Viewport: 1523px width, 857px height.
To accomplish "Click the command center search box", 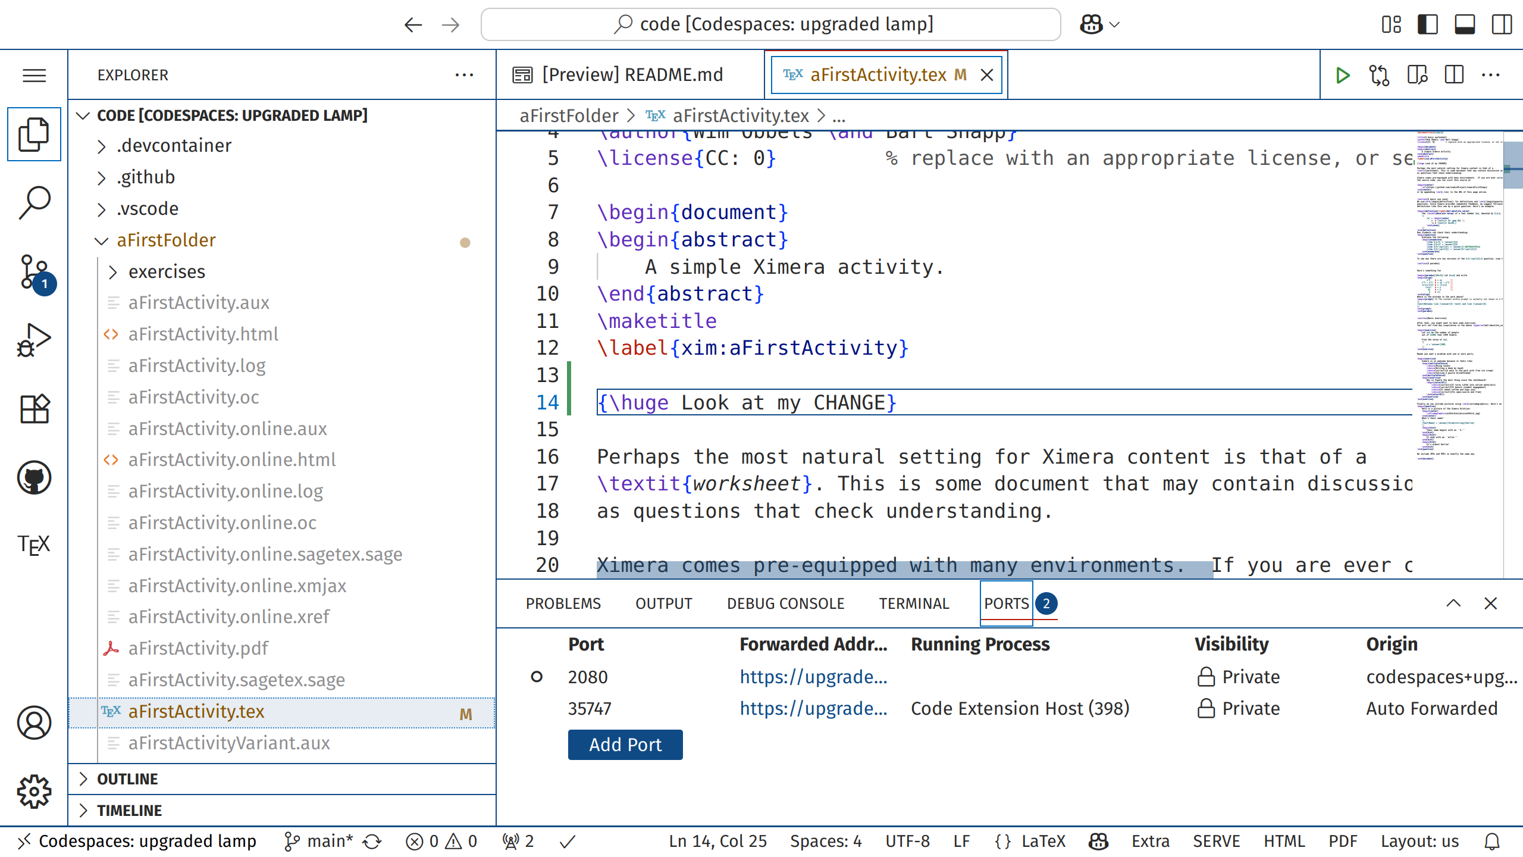I will click(x=770, y=24).
